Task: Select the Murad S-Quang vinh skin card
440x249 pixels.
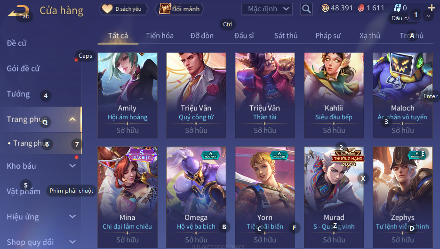Action: click(334, 197)
